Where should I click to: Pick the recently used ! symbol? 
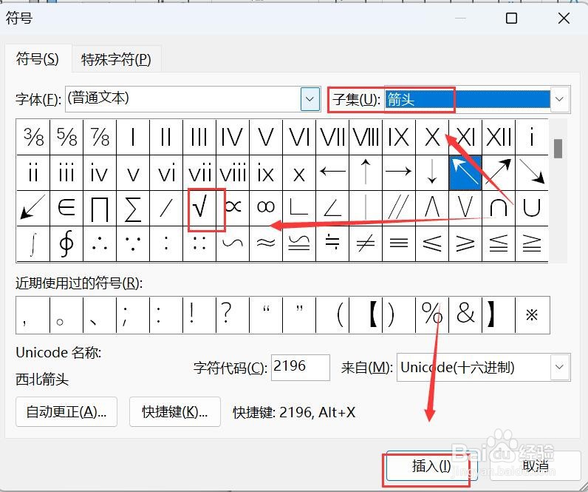point(199,314)
